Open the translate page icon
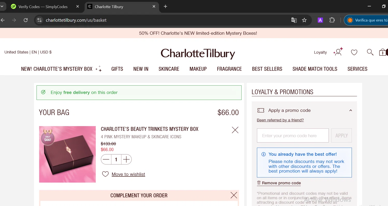 point(294,20)
